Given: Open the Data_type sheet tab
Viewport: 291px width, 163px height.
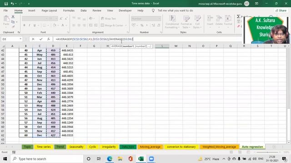Looking at the screenshot, I should click(128, 147).
